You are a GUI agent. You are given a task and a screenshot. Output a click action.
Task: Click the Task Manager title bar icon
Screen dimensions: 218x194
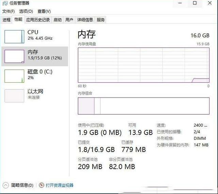pos(5,3)
